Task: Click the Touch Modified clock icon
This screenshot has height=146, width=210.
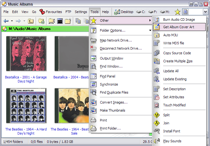Action: click(x=157, y=105)
